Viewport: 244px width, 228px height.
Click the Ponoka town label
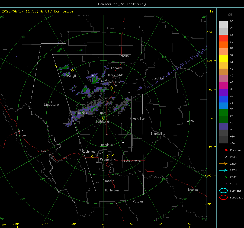click(124, 56)
